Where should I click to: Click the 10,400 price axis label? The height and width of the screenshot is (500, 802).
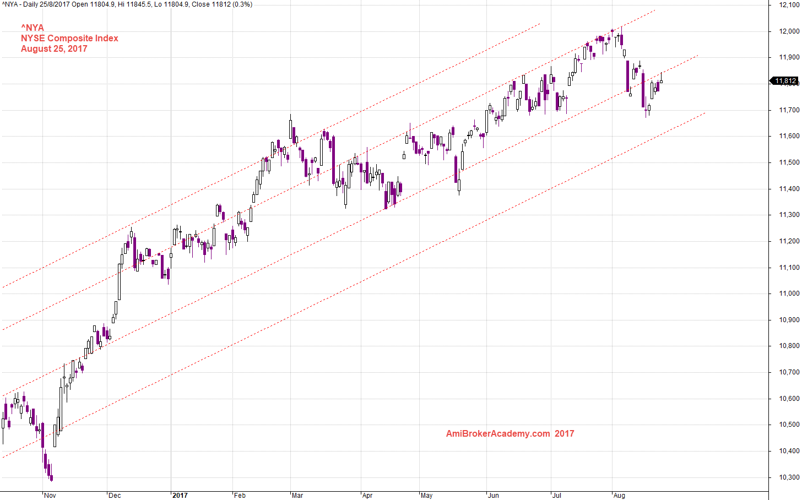(x=789, y=451)
